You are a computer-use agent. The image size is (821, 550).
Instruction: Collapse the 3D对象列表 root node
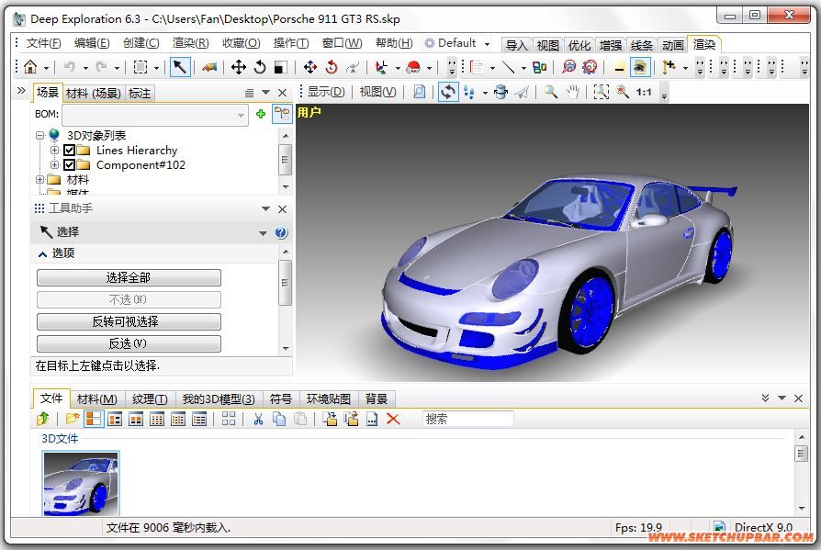click(39, 136)
